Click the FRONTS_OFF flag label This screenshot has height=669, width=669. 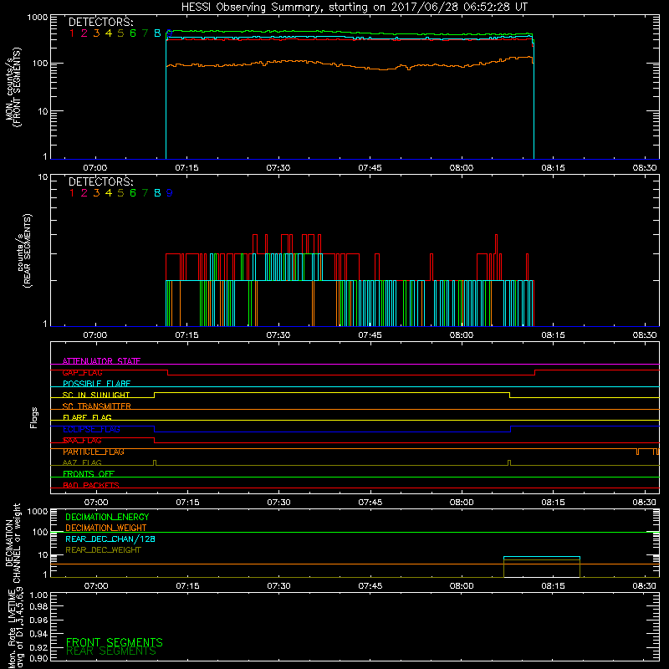[89, 474]
